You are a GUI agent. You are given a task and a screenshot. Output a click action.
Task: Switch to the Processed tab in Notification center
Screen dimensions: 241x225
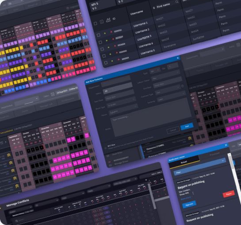pos(215,153)
